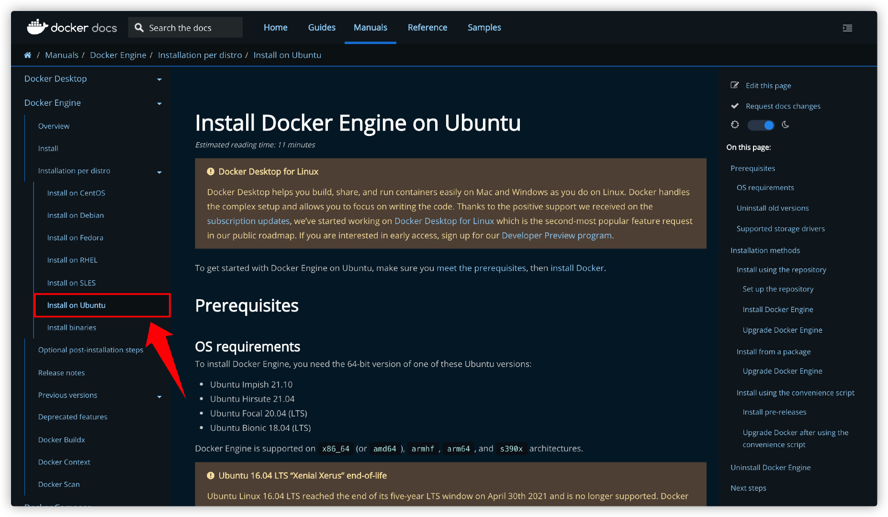Image resolution: width=888 pixels, height=517 pixels.
Task: Jump to Installation methods outline link
Action: point(765,250)
